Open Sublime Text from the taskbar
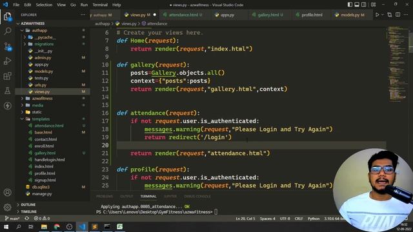The height and width of the screenshot is (232, 413). click(x=95, y=226)
